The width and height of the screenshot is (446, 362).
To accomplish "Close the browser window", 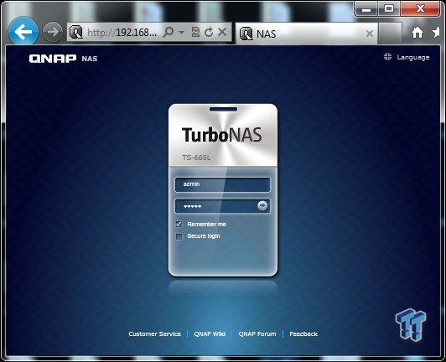I will coord(420,9).
